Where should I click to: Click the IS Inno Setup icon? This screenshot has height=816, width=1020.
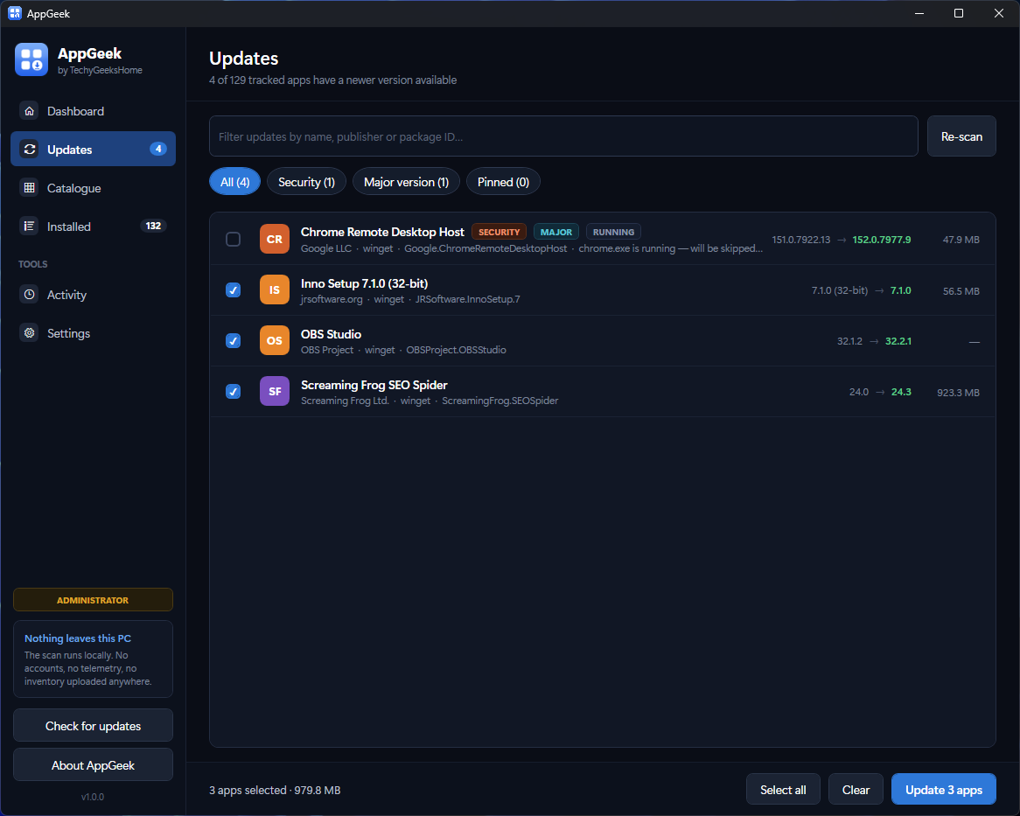[275, 290]
